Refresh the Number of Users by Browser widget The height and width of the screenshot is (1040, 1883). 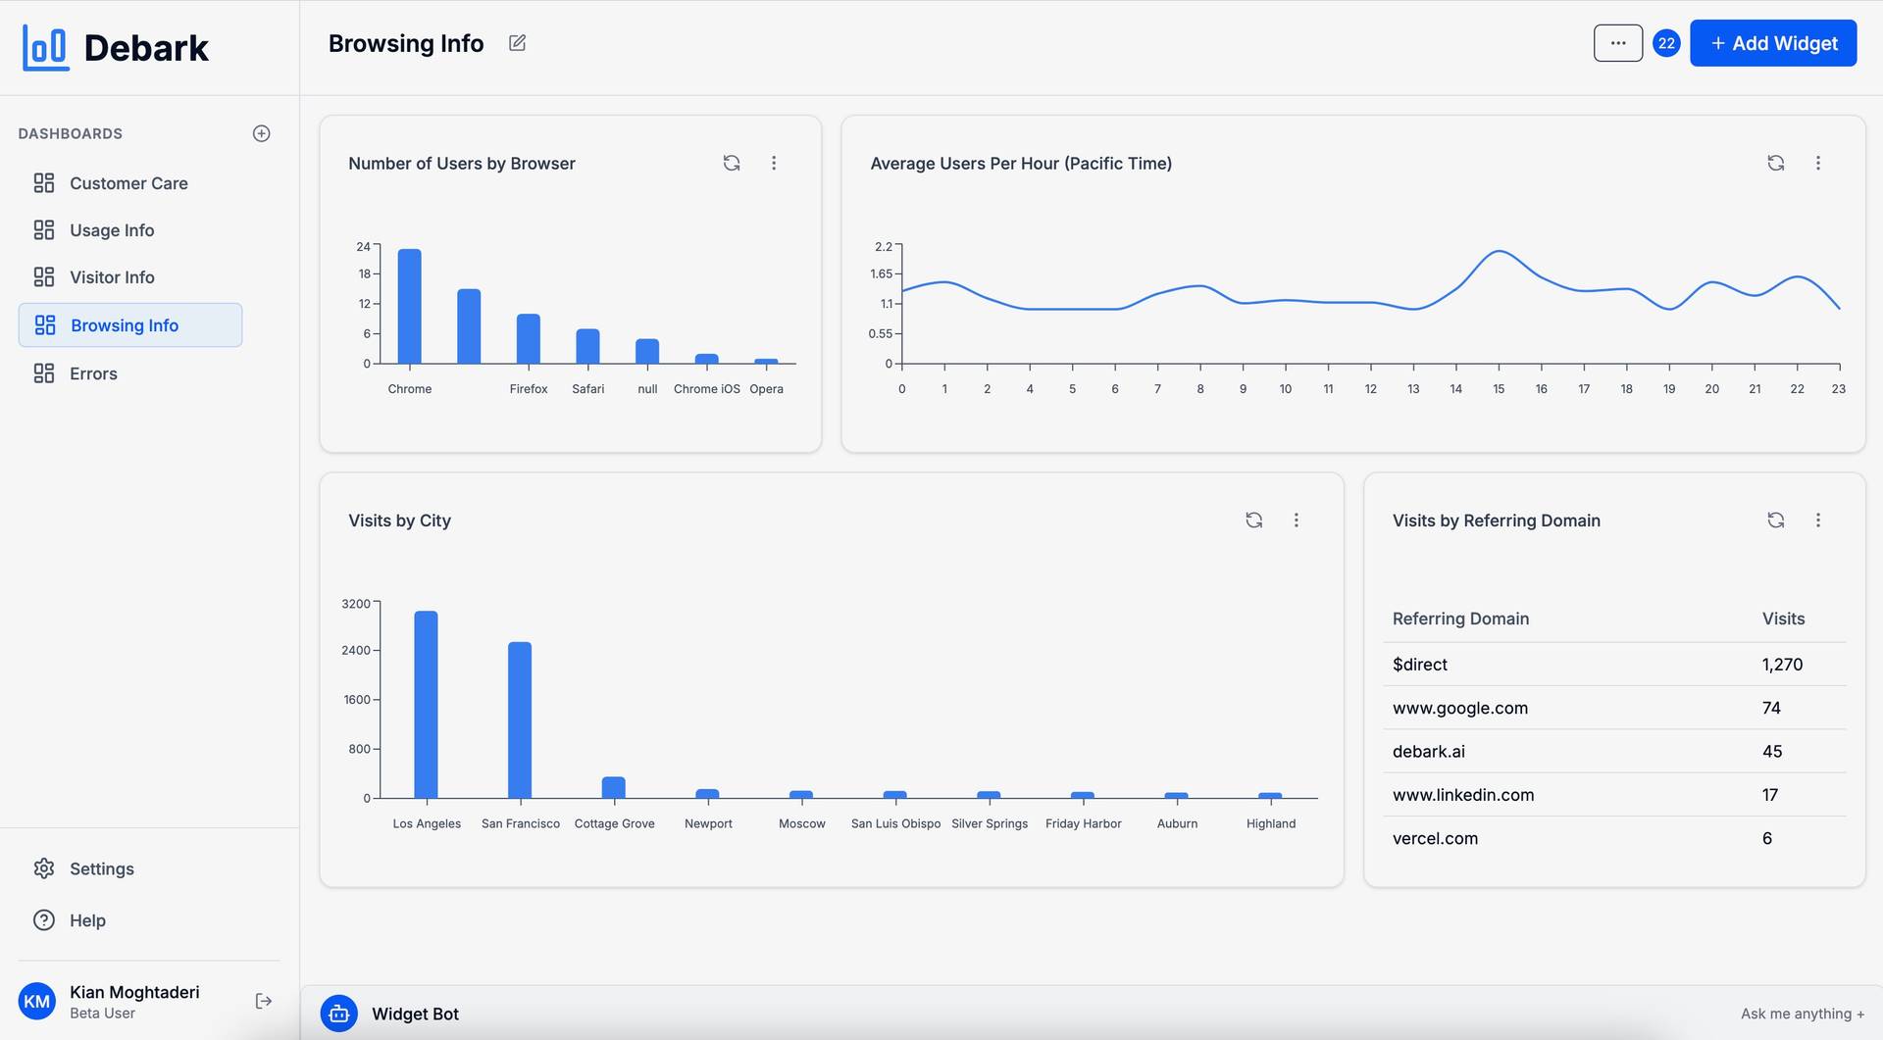pyautogui.click(x=732, y=163)
